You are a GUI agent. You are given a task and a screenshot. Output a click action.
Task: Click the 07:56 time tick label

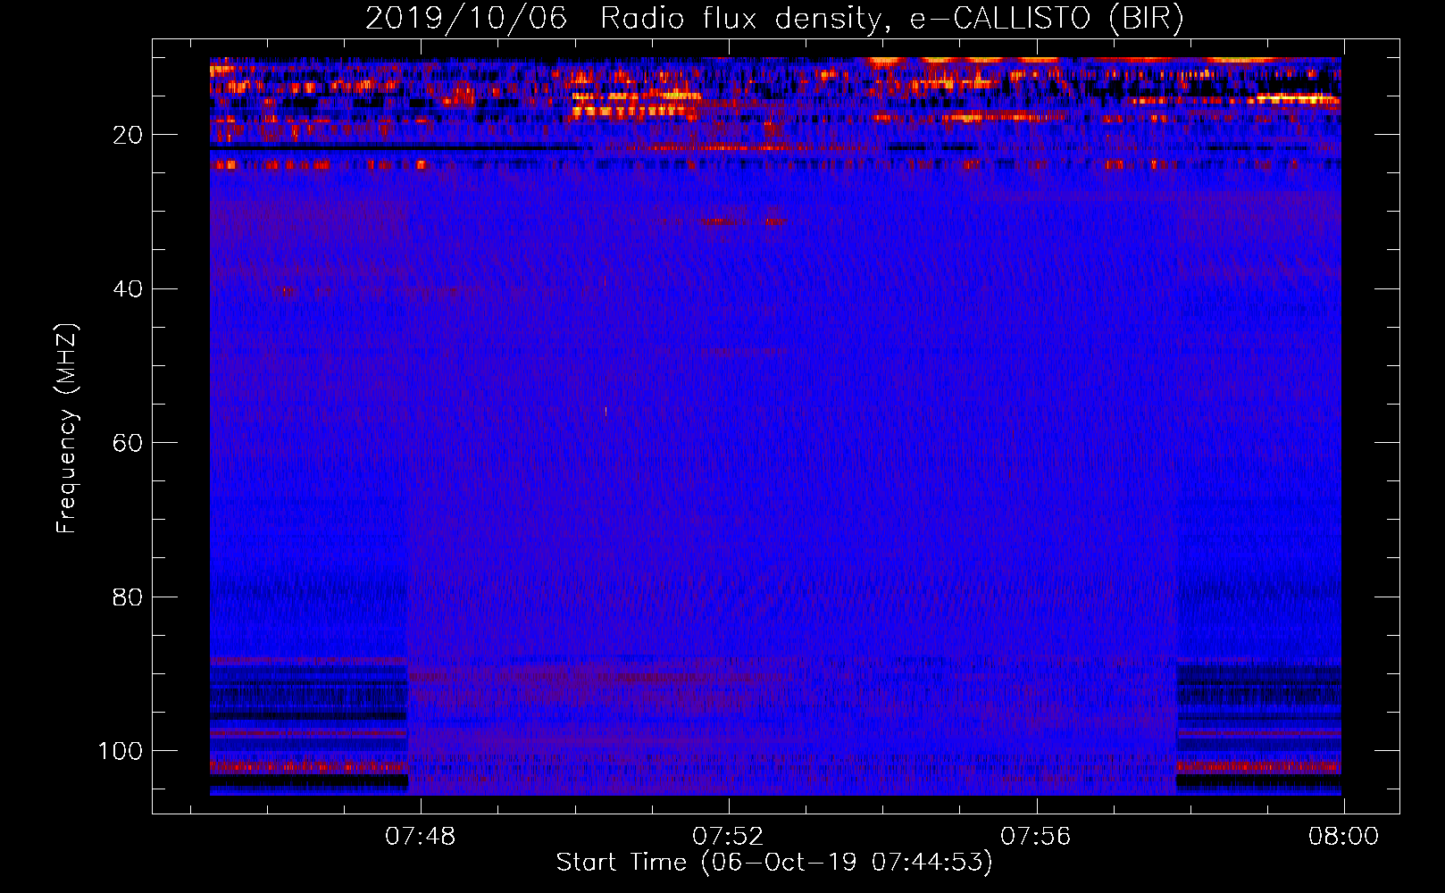[1035, 837]
